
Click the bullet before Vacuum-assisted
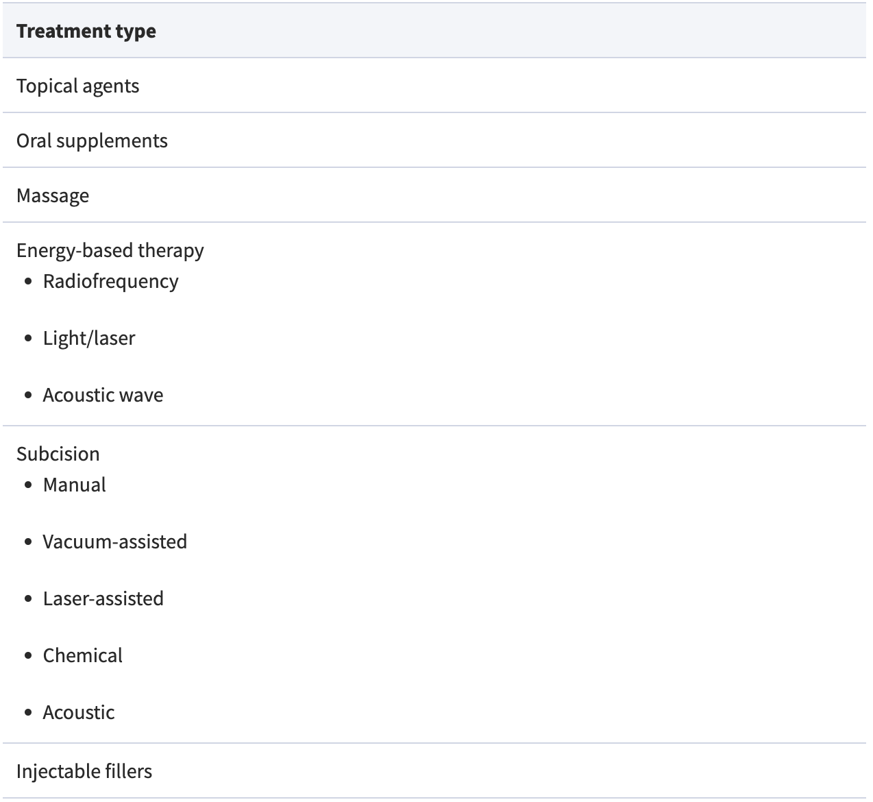(28, 542)
